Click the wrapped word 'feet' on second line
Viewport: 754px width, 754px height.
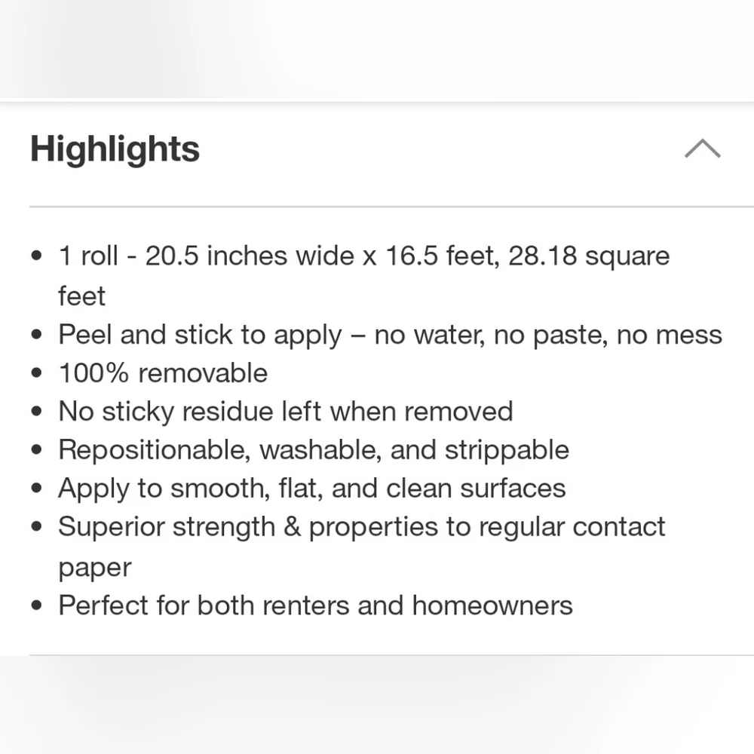[x=81, y=296]
